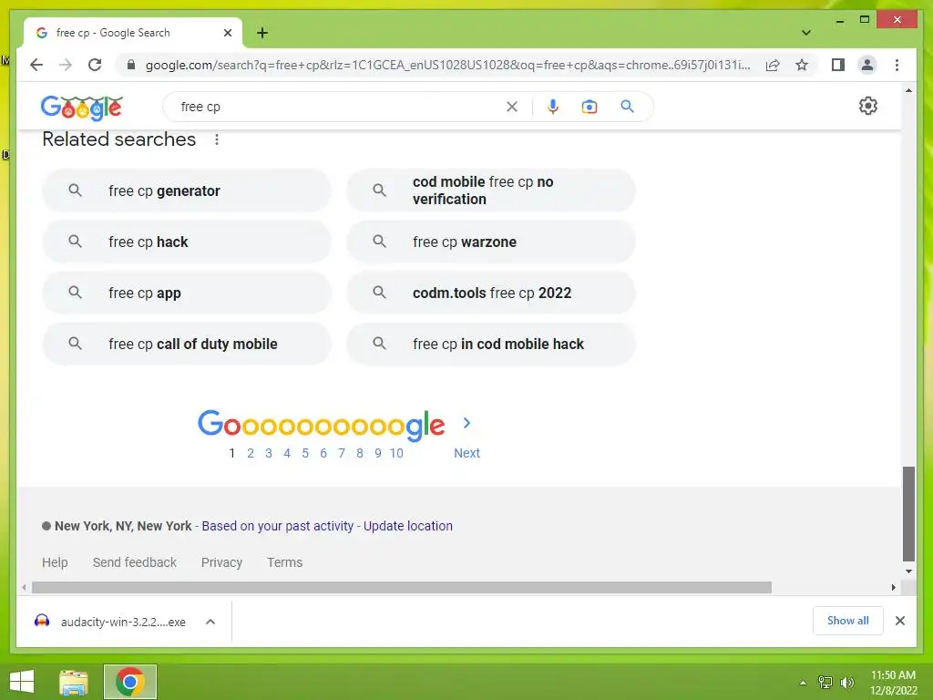Open Chrome side panel
The width and height of the screenshot is (933, 700).
(x=838, y=65)
